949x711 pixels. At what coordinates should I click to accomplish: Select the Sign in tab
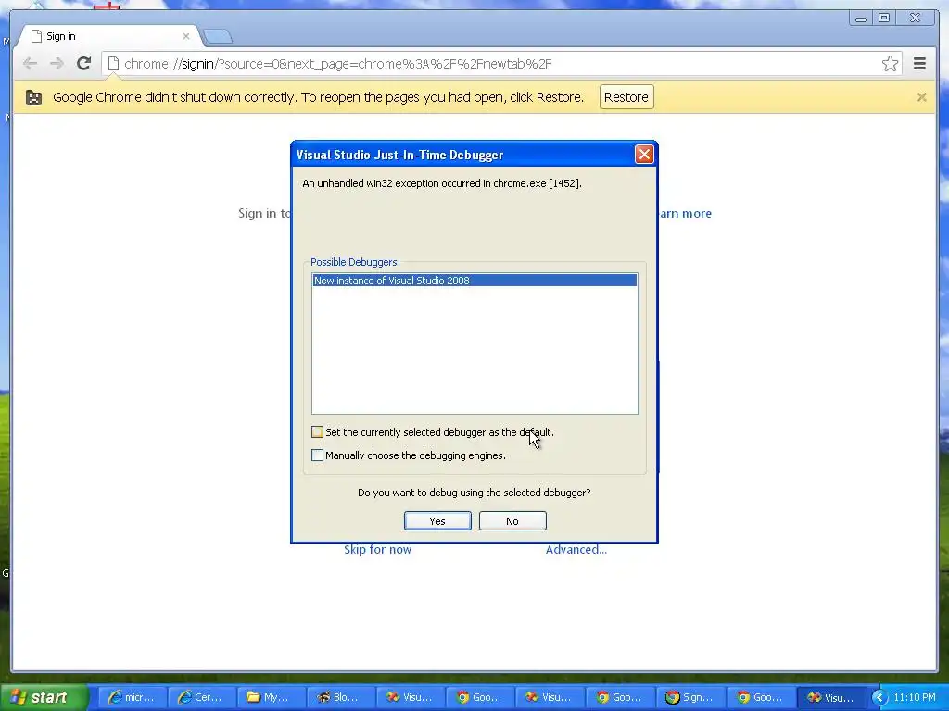109,36
